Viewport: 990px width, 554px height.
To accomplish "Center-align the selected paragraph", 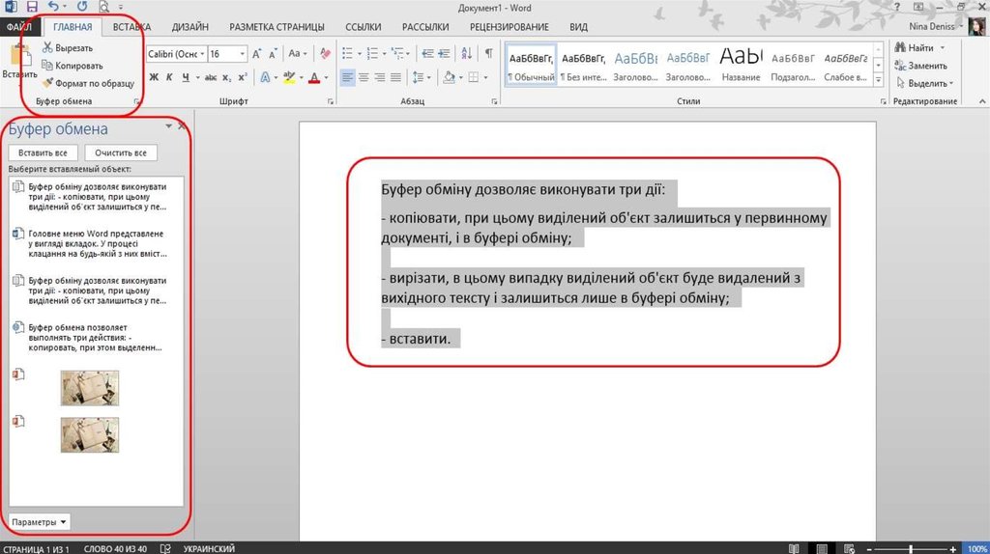I will 364,78.
